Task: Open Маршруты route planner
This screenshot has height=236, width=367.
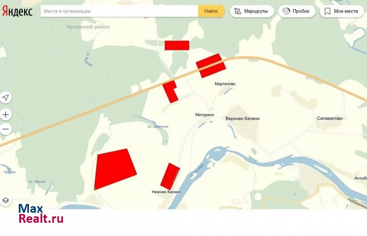Action: (252, 11)
